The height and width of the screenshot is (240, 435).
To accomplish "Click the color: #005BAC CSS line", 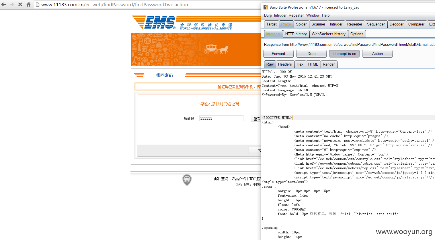I will 292,209.
